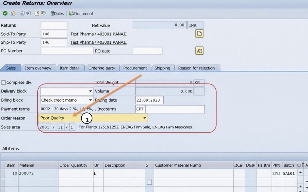The image size is (308, 192).
Task: Open the Billing block dropdown
Action: [90, 100]
